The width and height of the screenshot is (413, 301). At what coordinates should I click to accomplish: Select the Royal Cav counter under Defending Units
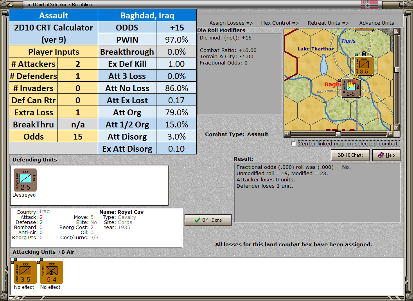click(25, 180)
